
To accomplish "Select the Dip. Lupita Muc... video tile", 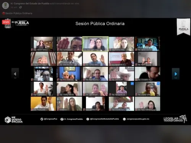I will (43, 89).
